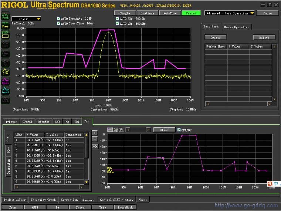This screenshot has width=281, height=211.
Task: Click the horizontal scrollbar under the marker table
Action: (238, 104)
